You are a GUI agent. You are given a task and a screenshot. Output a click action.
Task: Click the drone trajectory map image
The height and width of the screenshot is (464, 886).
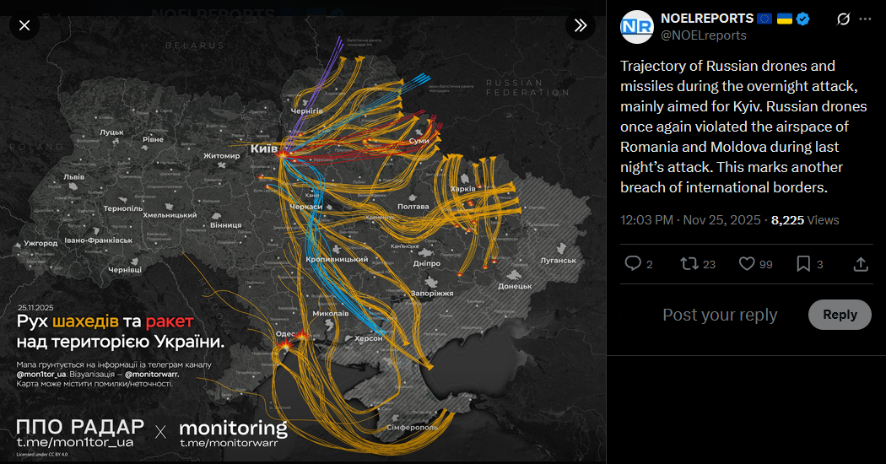tap(303, 239)
